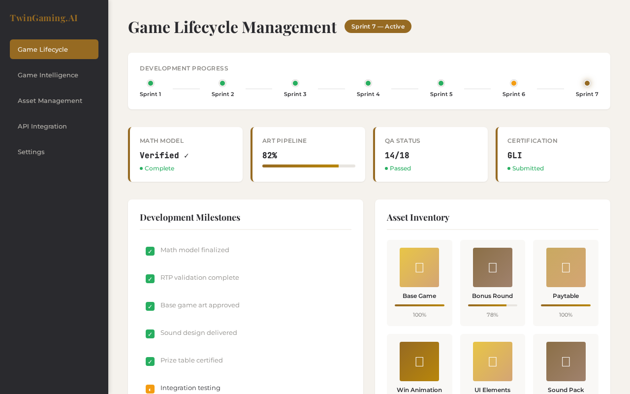The height and width of the screenshot is (394, 630).
Task: Click the Sprint 6 progress dot
Action: point(513,83)
